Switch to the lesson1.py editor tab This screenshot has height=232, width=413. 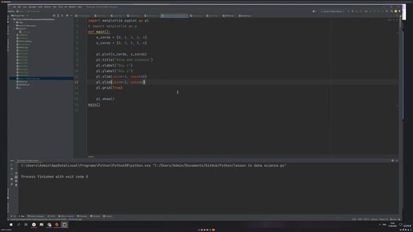click(x=245, y=15)
